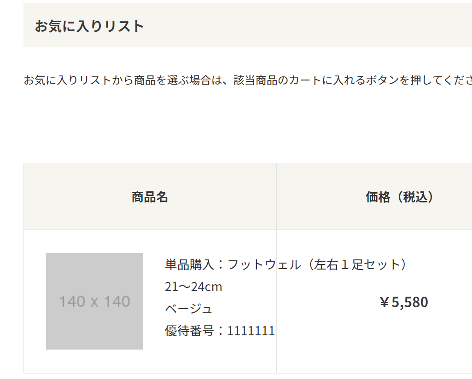472x379 pixels.
Task: Select the 商品名 column header
Action: (x=150, y=197)
